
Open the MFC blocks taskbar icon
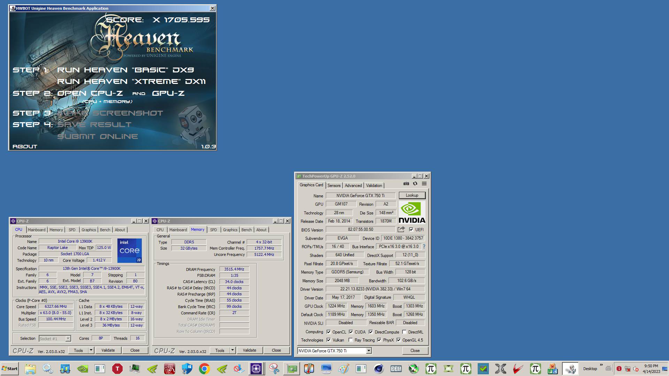(x=553, y=369)
